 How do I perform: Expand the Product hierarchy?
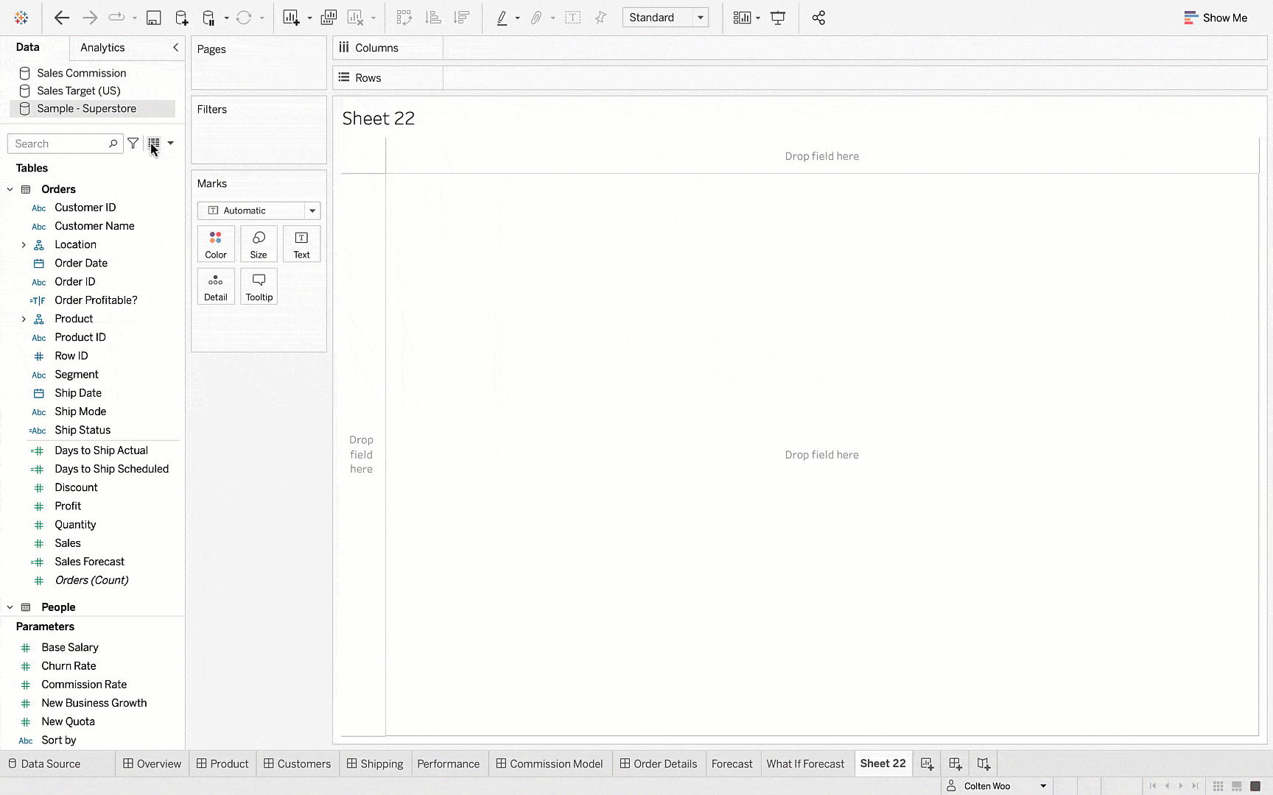coord(24,319)
